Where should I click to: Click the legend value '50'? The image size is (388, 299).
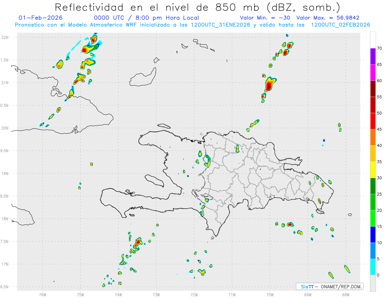coord(380,113)
